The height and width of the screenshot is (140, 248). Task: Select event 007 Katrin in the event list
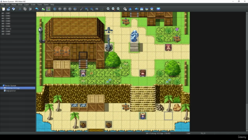(18, 29)
